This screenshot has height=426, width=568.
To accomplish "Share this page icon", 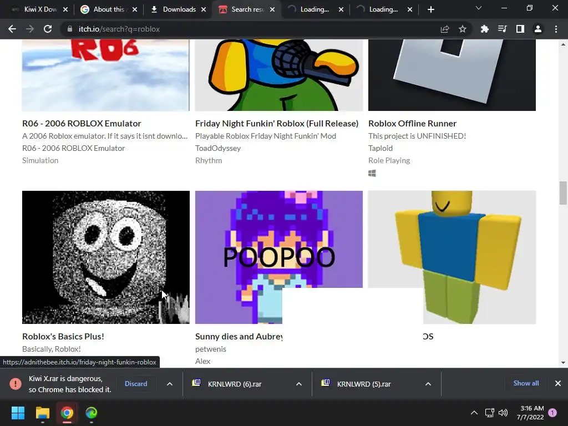I will [x=445, y=29].
